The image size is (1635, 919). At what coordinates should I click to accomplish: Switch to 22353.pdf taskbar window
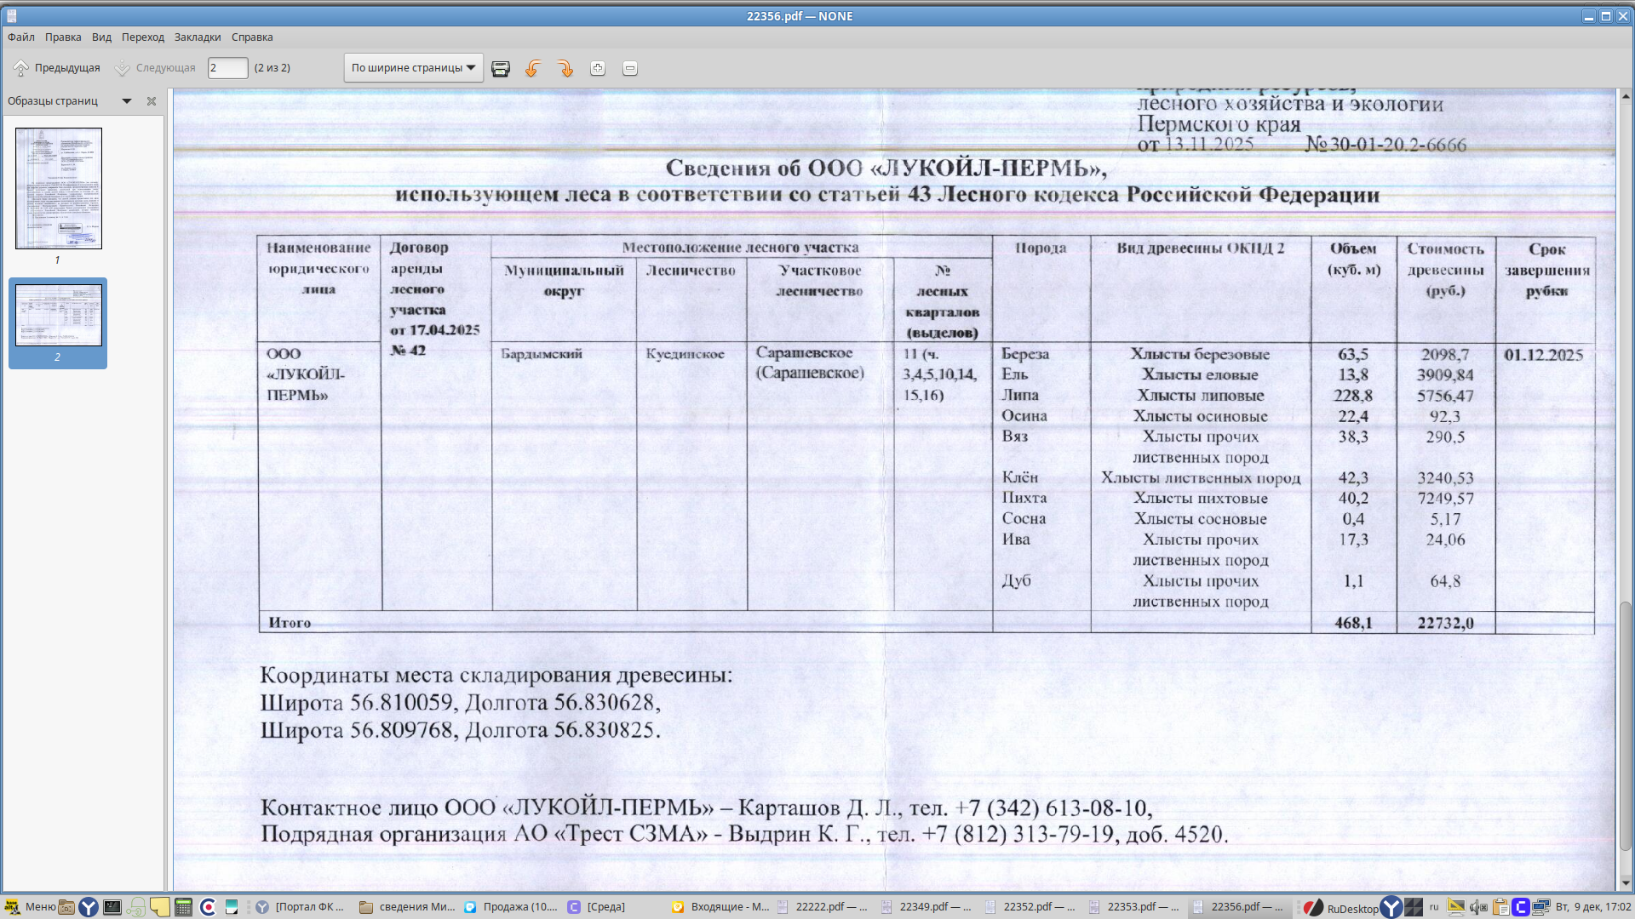click(x=1134, y=907)
